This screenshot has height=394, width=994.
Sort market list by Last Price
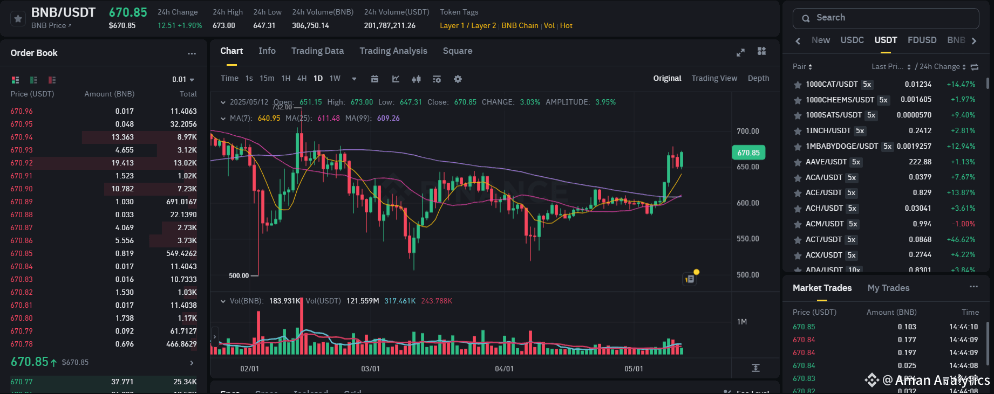(891, 66)
